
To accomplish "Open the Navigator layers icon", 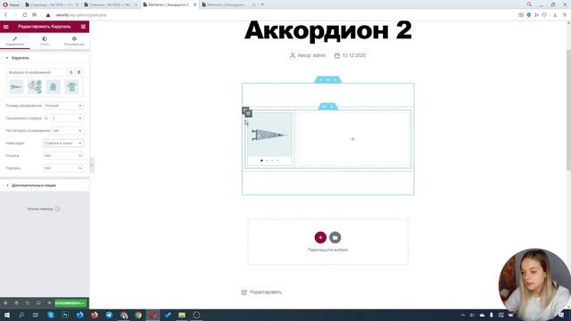I will pyautogui.click(x=16, y=303).
